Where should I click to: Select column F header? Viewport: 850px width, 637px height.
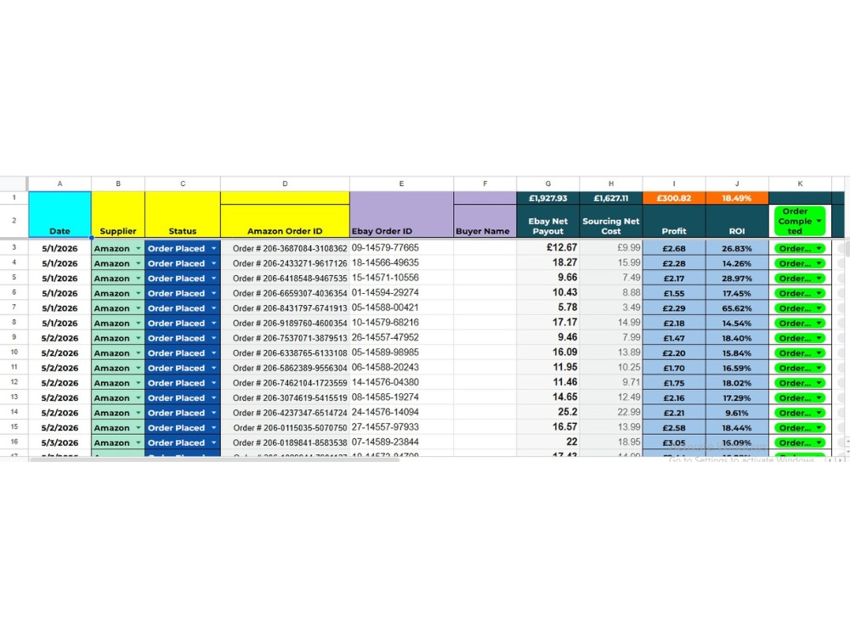[x=484, y=183]
